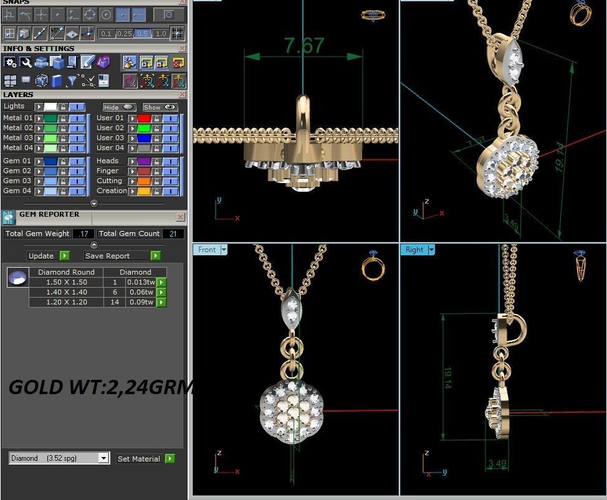Open the wrench options icon

[x=26, y=62]
